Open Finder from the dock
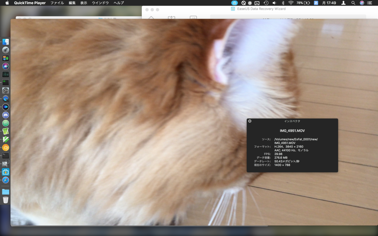 tap(6, 42)
